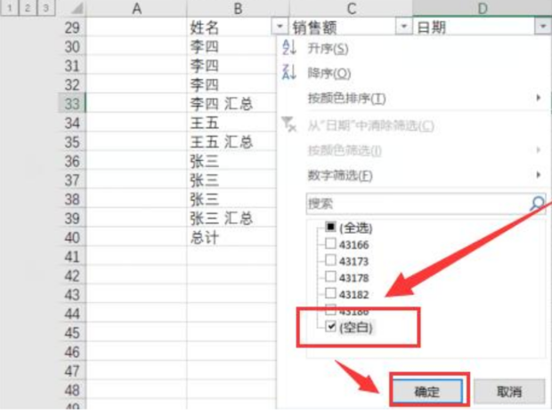Click the 总计 cell

(x=231, y=237)
